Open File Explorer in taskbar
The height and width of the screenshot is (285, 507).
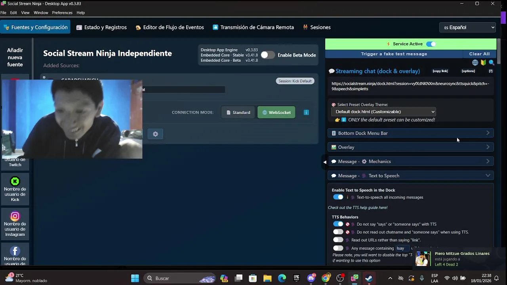267,278
